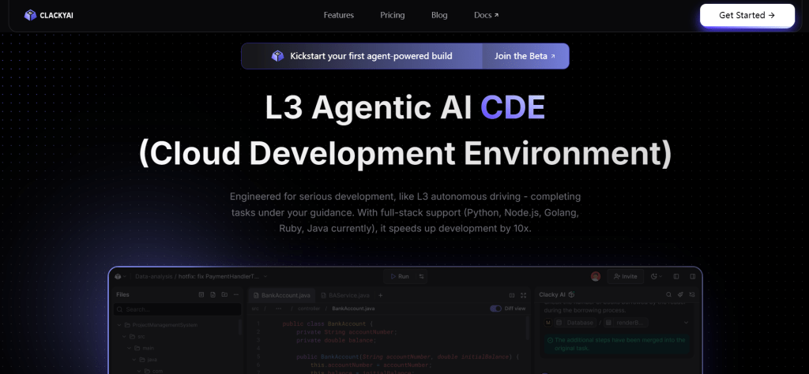Click 'Kickstart your first agent-powered build' text
Image resolution: width=809 pixels, height=374 pixels.
[371, 56]
